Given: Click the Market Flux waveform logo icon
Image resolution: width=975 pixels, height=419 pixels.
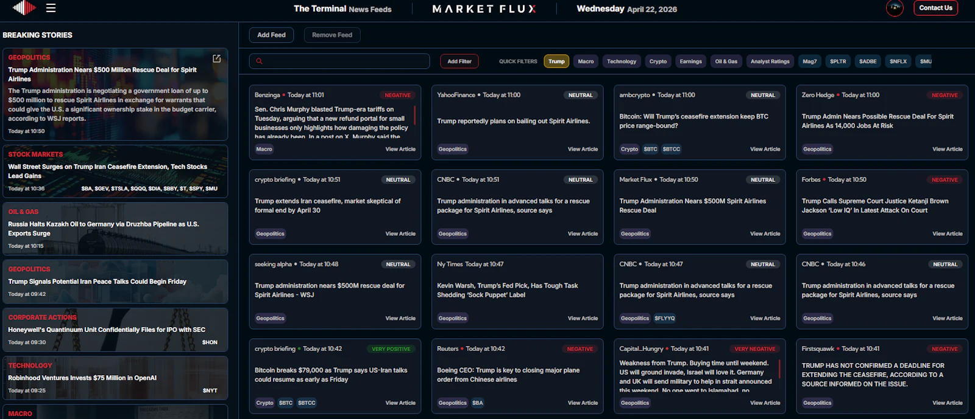Looking at the screenshot, I should (24, 8).
